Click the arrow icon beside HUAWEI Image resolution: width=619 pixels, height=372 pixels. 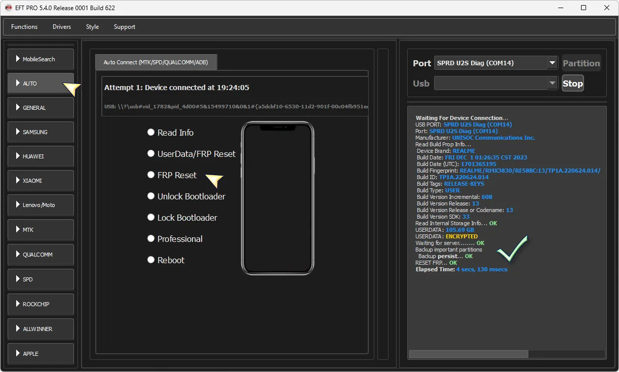[x=18, y=156]
